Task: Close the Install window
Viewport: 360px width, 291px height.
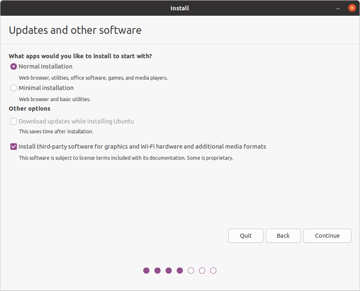Action: tap(352, 7)
